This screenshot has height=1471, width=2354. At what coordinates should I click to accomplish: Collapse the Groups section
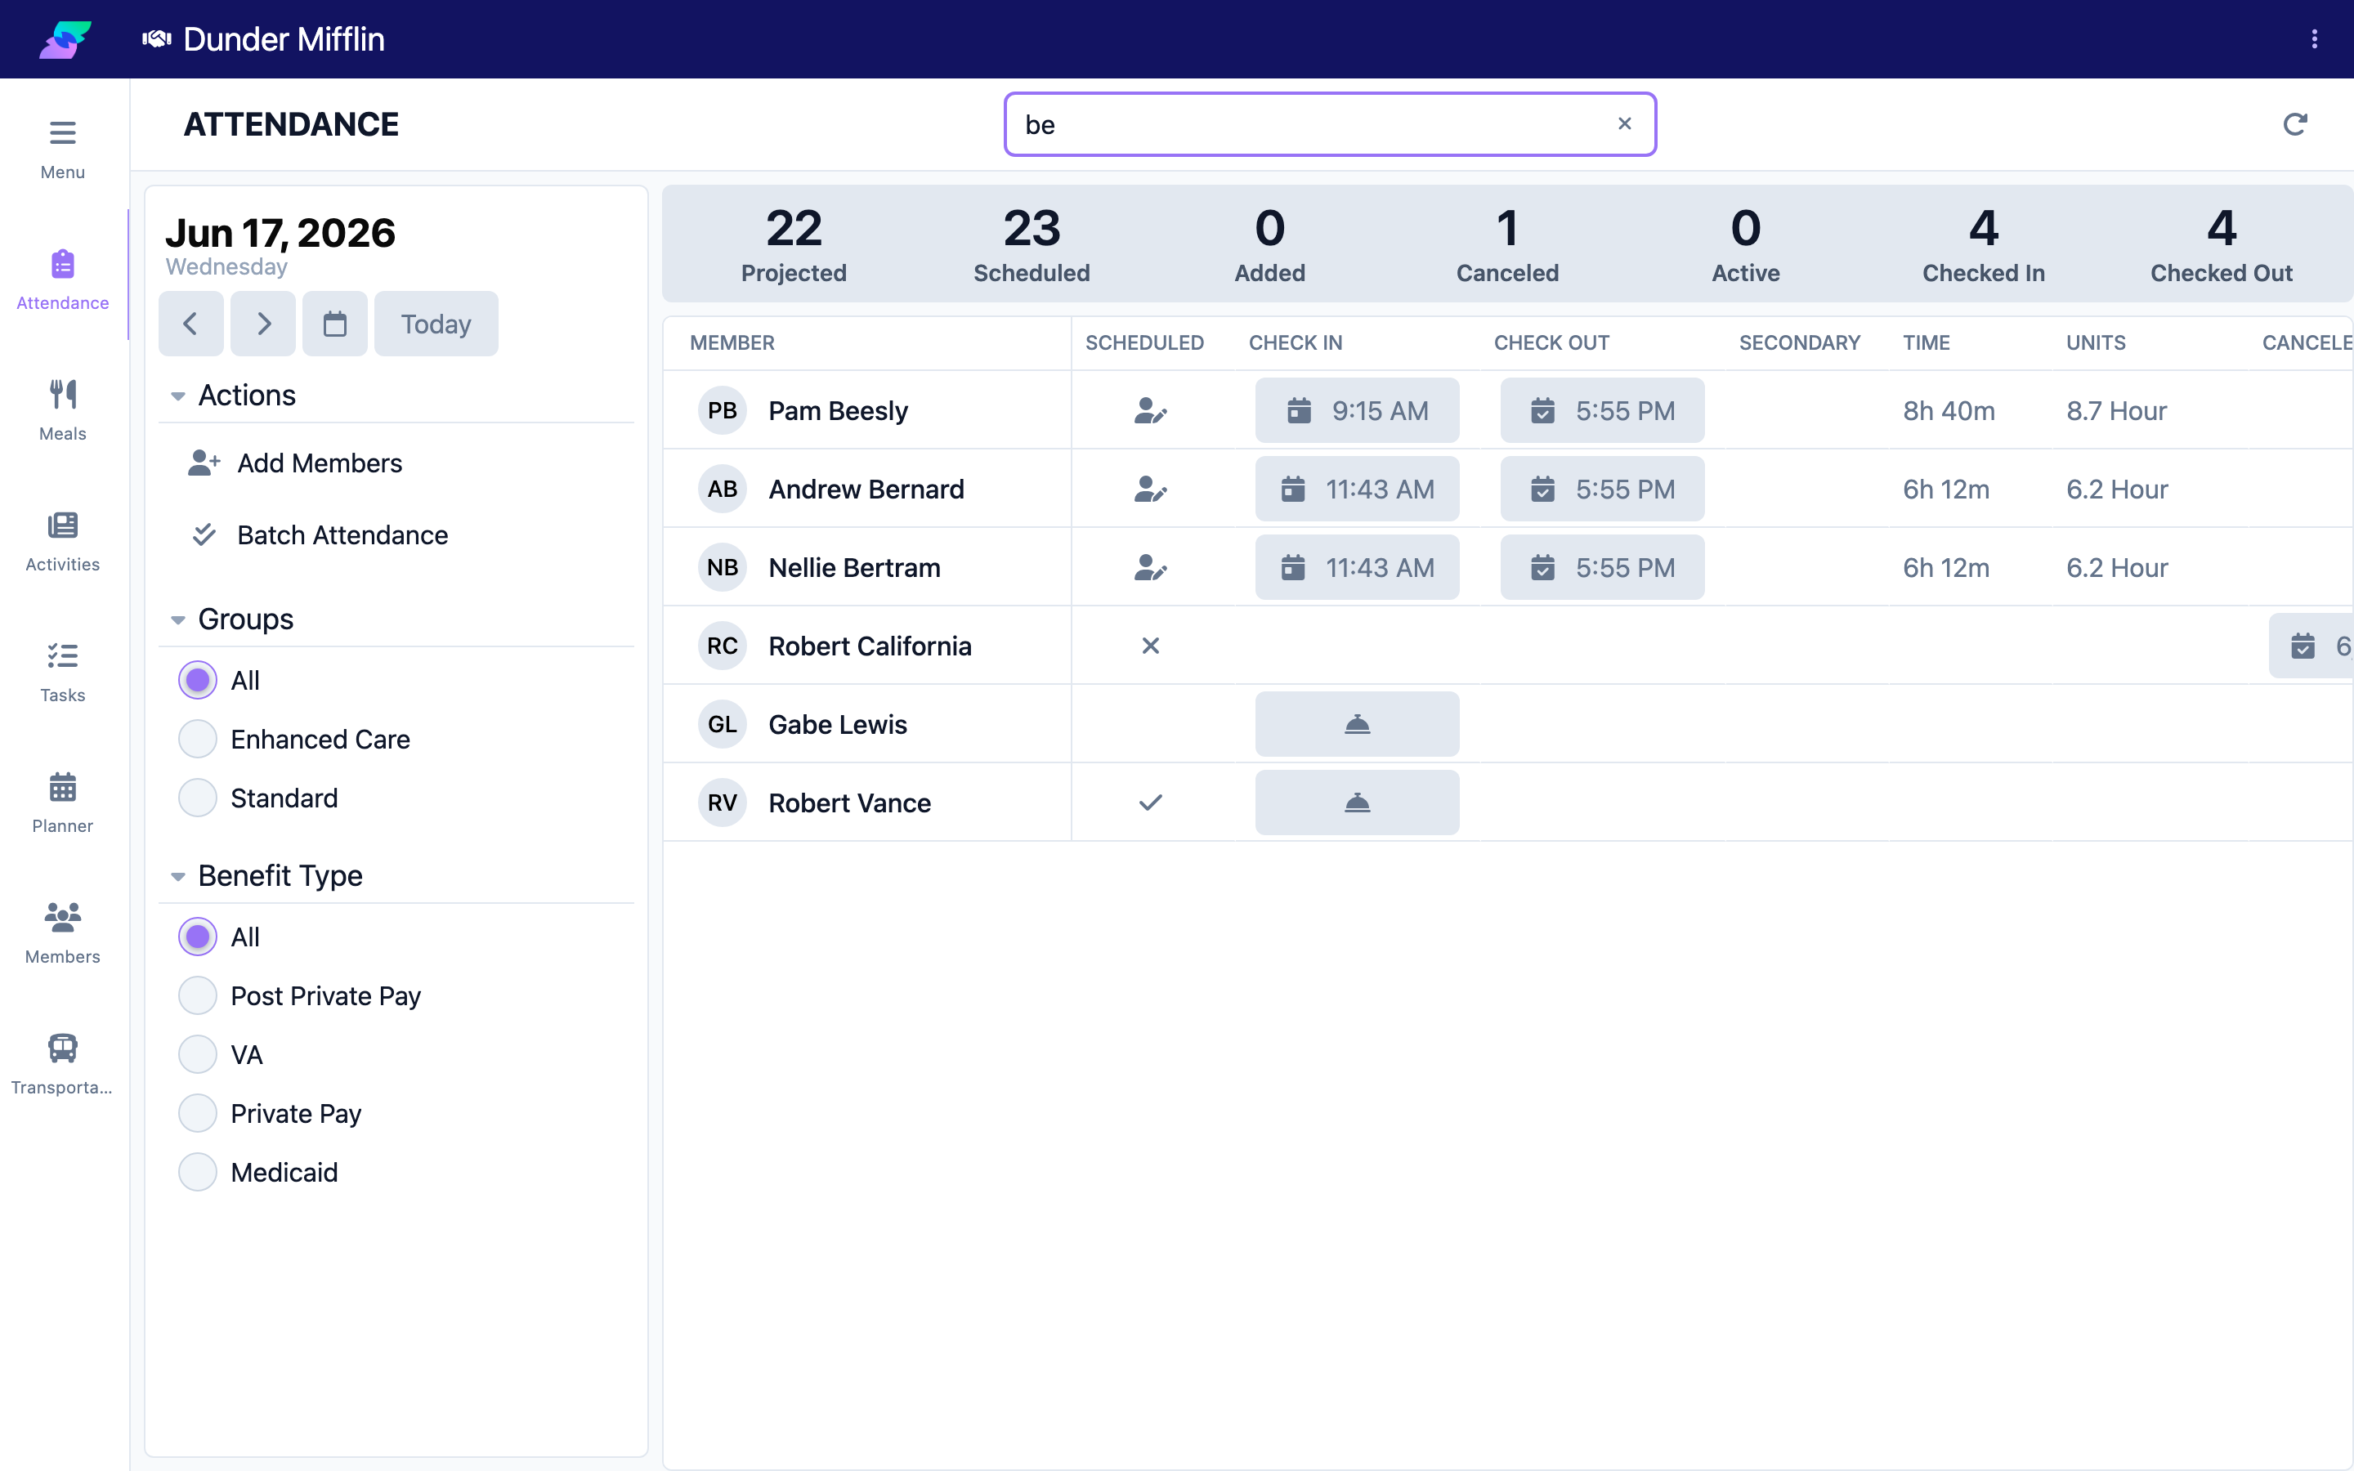pos(178,619)
